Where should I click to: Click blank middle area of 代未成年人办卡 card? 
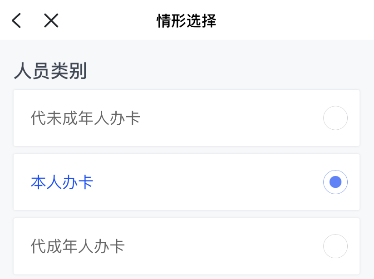click(x=227, y=118)
